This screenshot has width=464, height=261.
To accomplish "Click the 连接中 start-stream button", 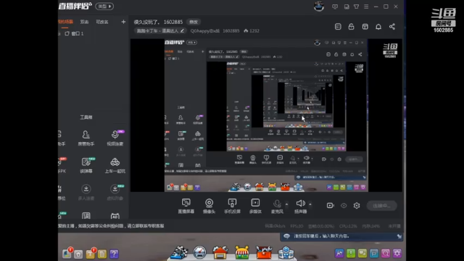I will (x=382, y=206).
